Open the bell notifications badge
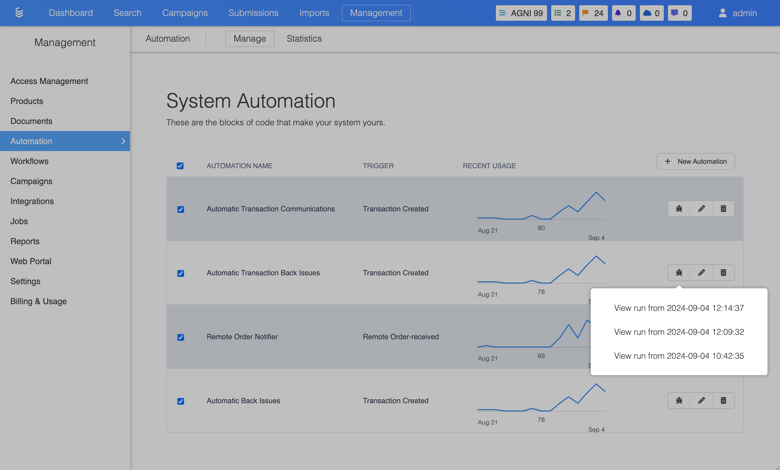 623,13
